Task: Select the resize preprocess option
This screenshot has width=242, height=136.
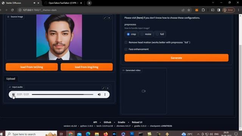Action: click(x=146, y=34)
